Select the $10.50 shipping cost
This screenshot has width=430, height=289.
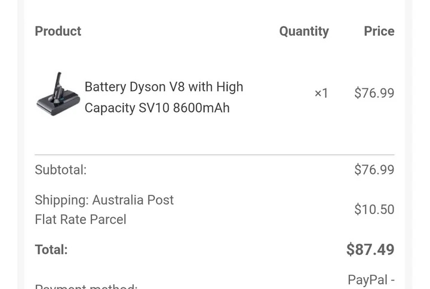coord(374,209)
